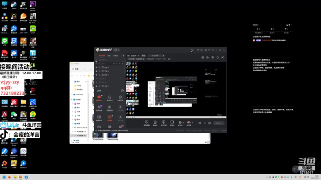Toggle lock on 文本 8 layer
The height and width of the screenshot is (180, 321).
[x=100, y=67]
